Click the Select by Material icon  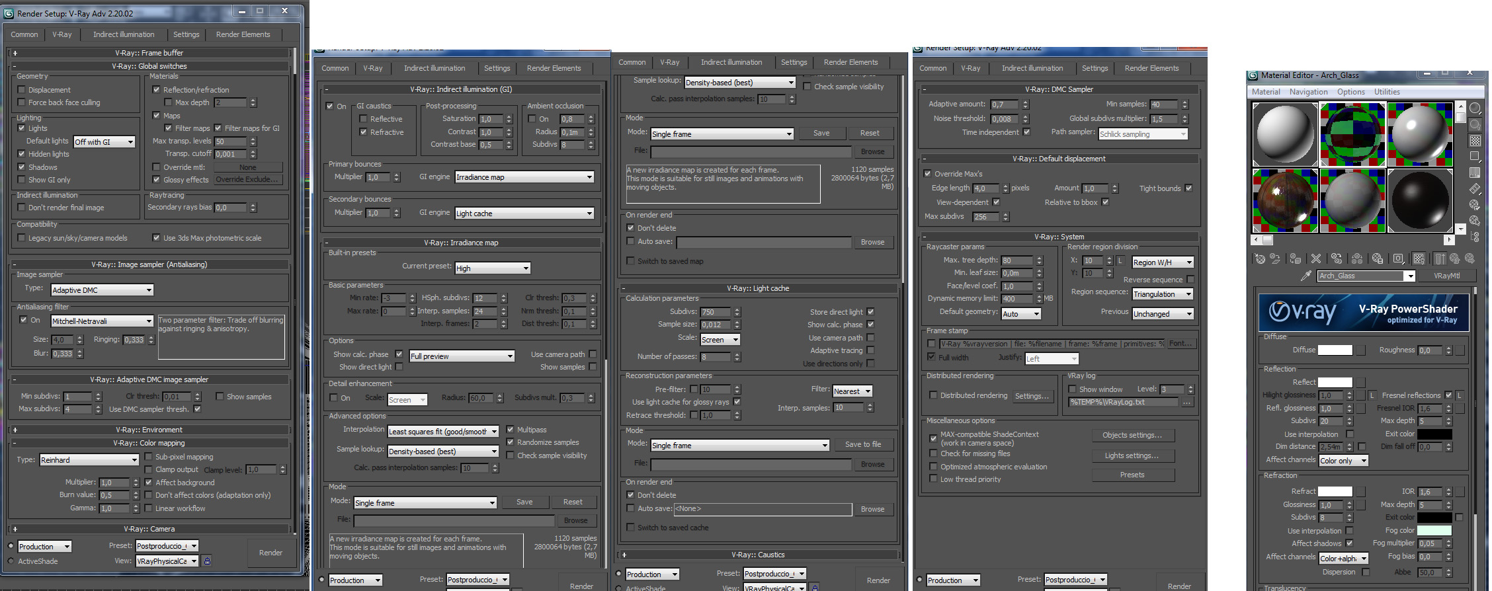pos(1475,221)
